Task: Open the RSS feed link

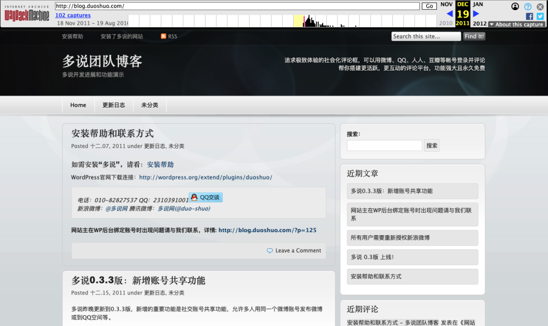Action: coord(169,37)
